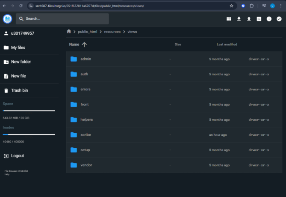Select the scribe folder
This screenshot has height=197, width=286.
pos(86,135)
